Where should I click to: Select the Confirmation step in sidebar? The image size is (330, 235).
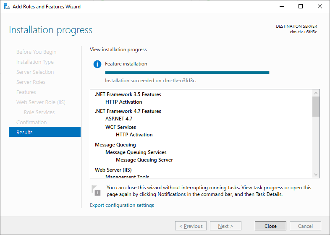pyautogui.click(x=31, y=122)
